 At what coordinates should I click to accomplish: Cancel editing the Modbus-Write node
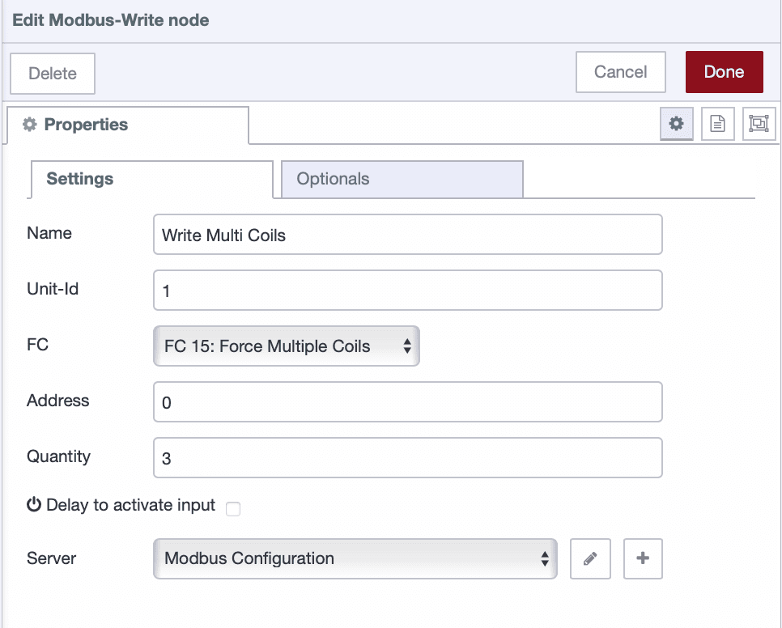[x=620, y=71]
